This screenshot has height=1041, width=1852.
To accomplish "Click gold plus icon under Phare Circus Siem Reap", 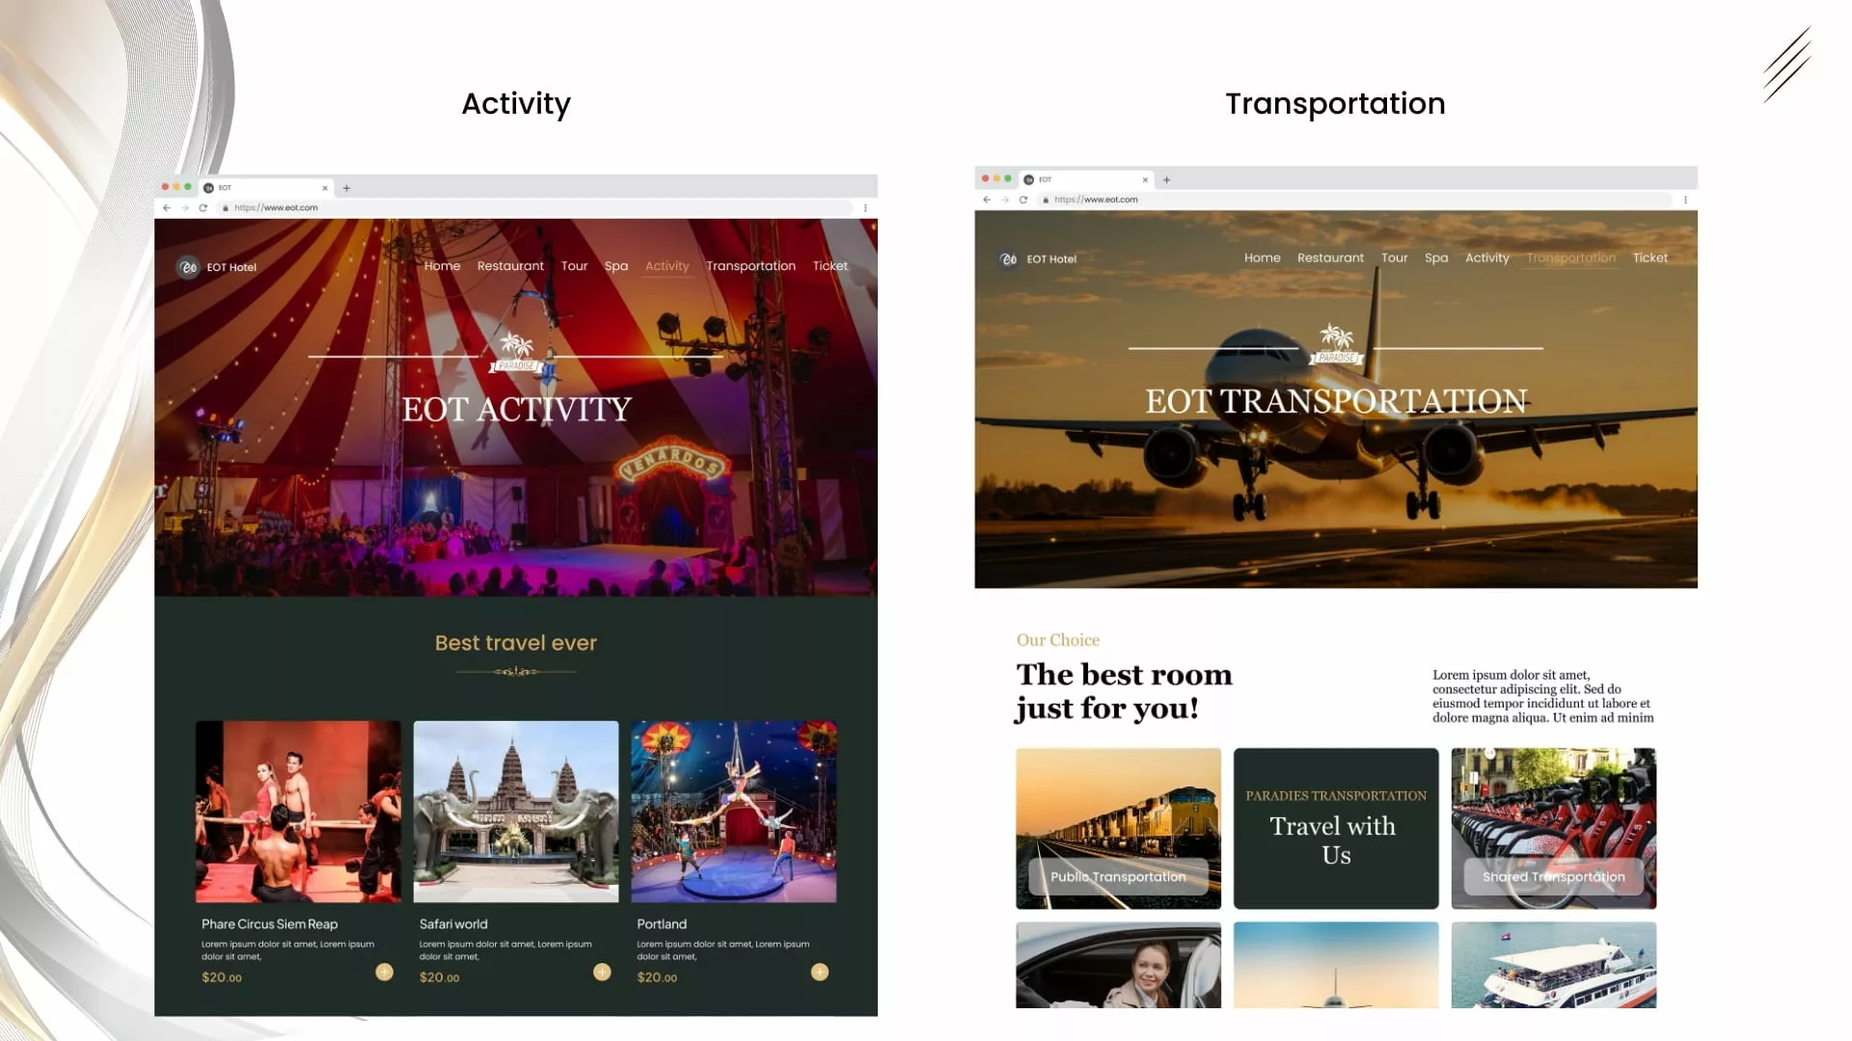I will tap(384, 972).
